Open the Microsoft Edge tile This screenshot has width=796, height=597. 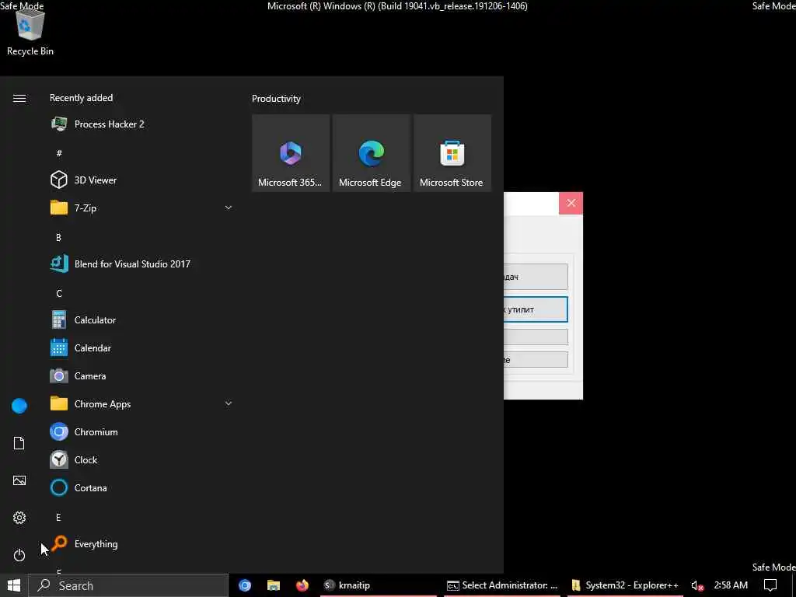pyautogui.click(x=371, y=153)
